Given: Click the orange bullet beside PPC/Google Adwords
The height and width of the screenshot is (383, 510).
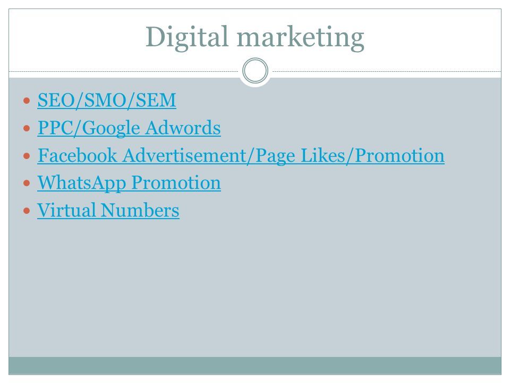Looking at the screenshot, I should 27,128.
